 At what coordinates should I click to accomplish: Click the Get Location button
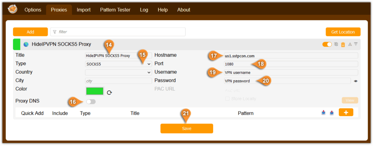point(343,32)
